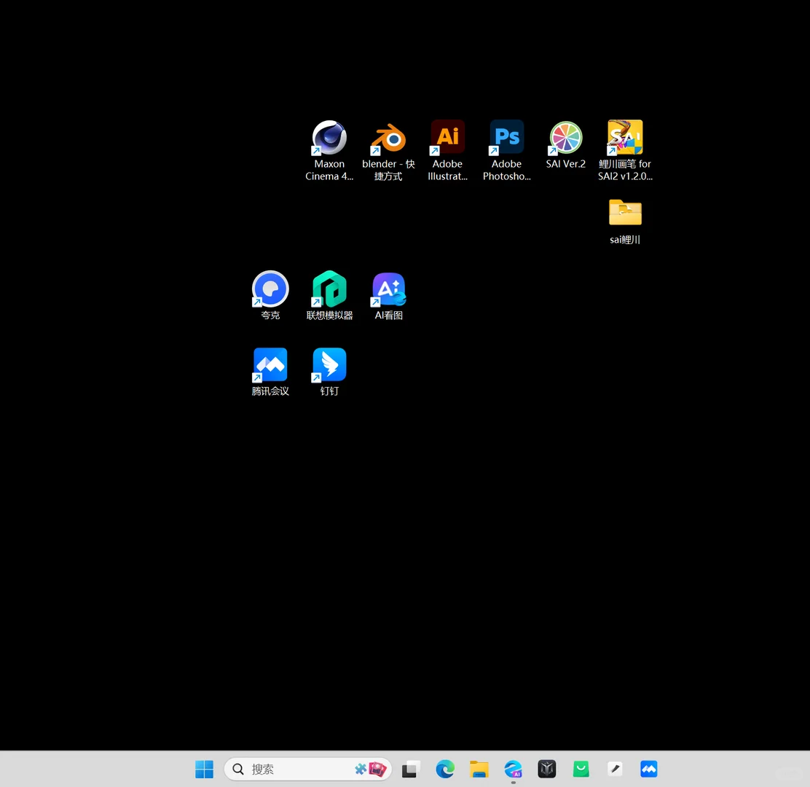Open File Explorer from the taskbar
The width and height of the screenshot is (810, 787).
point(479,769)
